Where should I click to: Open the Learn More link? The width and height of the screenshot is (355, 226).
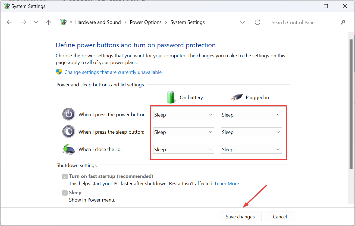pos(227,184)
